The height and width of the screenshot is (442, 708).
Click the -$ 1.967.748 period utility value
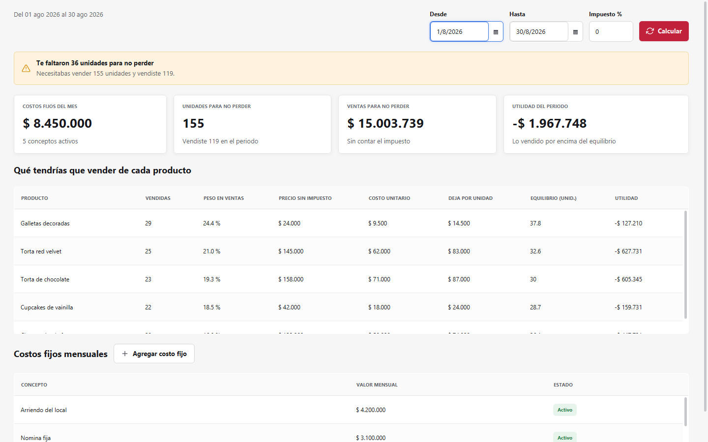(x=550, y=123)
